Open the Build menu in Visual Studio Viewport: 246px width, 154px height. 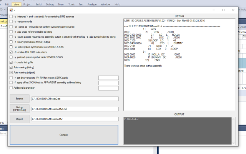coord(38,4)
